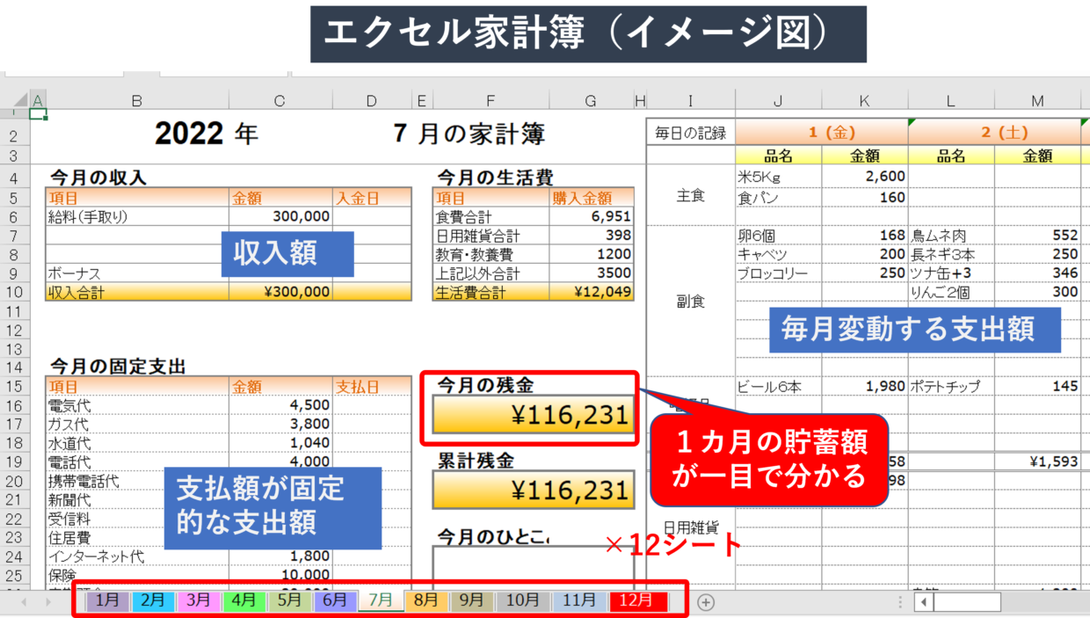The height and width of the screenshot is (618, 1090).
Task: Click the tab bar resize handle dots
Action: pos(899,602)
